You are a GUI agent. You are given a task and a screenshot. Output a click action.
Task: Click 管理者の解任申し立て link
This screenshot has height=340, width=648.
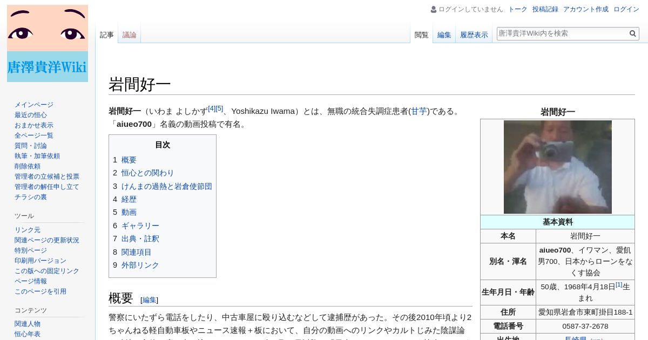click(47, 187)
